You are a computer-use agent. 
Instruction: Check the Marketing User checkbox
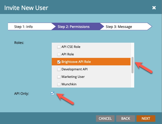(59, 77)
